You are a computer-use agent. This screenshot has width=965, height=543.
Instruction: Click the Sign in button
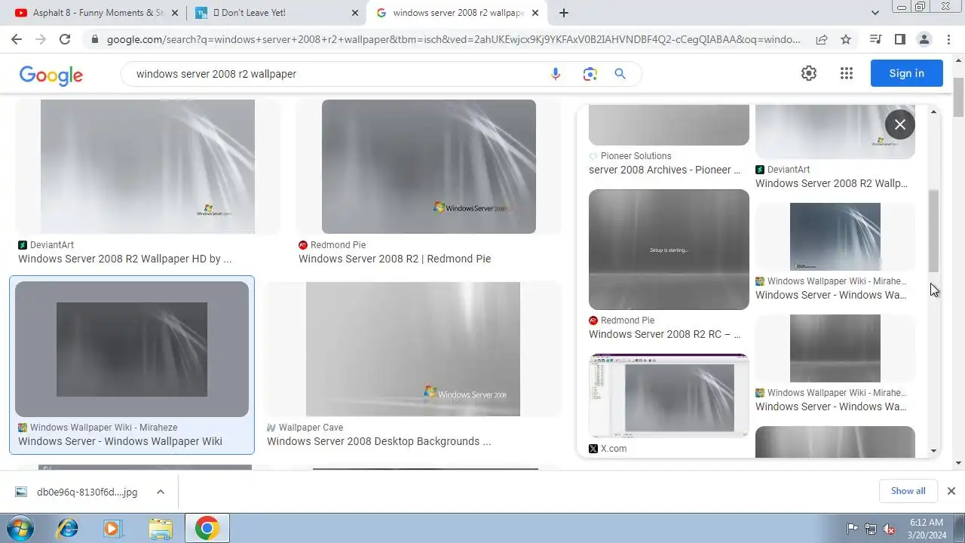pos(906,73)
